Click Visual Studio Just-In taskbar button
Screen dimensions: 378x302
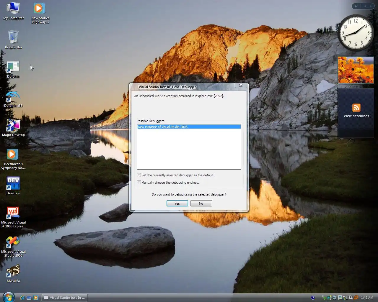pyautogui.click(x=64, y=298)
